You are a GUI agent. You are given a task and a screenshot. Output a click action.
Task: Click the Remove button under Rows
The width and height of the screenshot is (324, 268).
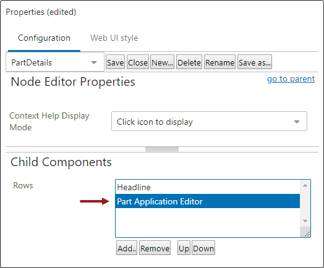155,248
